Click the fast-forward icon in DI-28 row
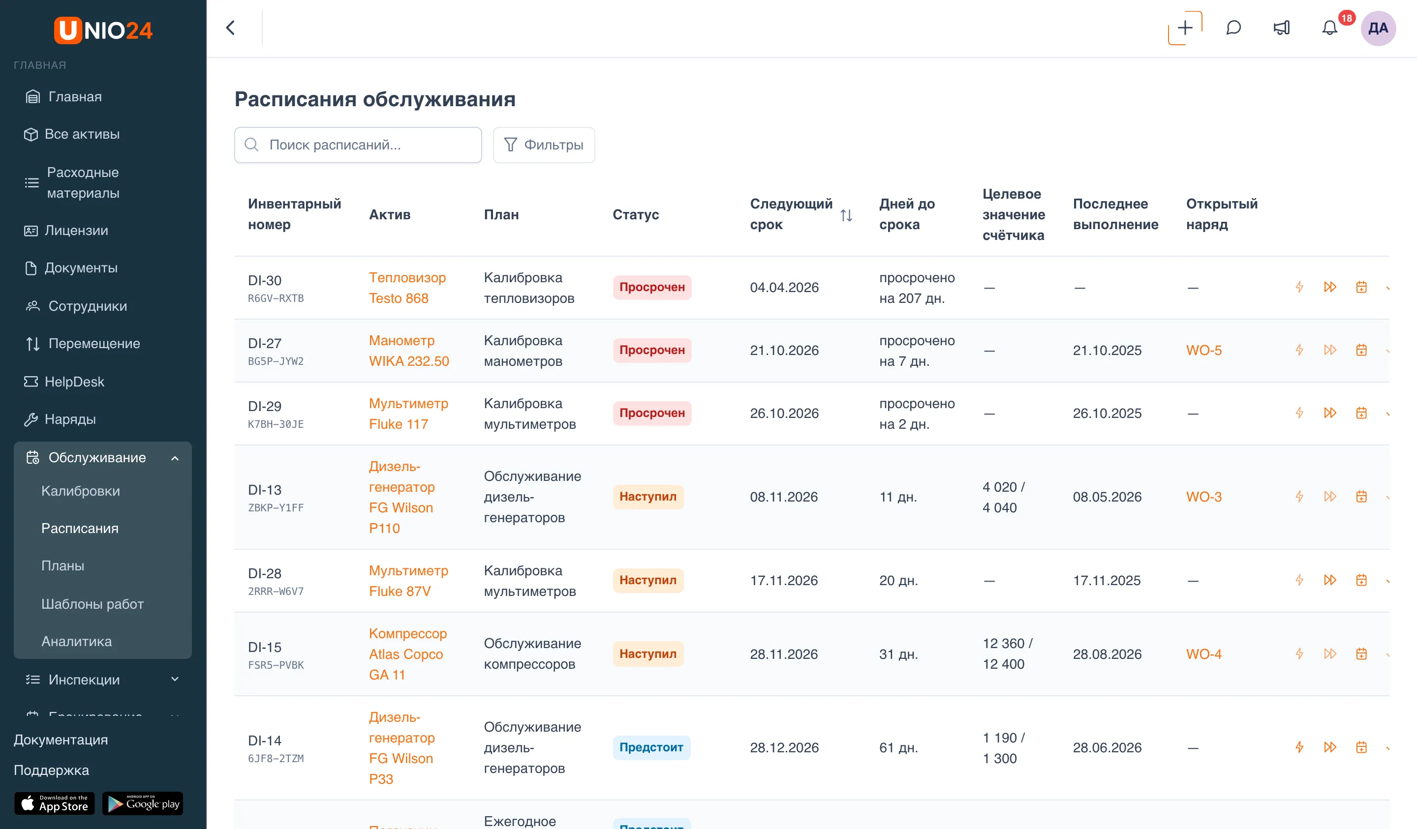 [1330, 580]
